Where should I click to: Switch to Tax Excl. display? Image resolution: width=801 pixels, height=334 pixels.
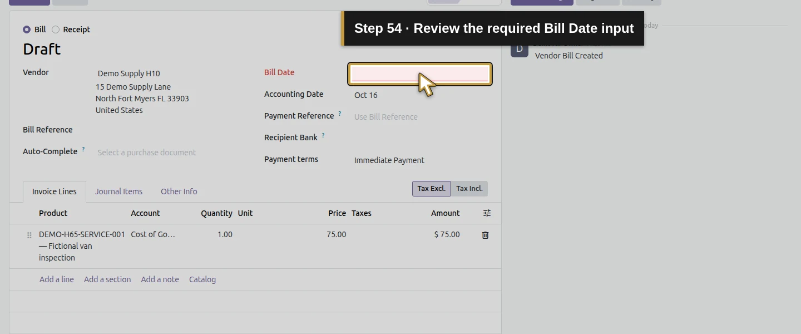click(431, 189)
